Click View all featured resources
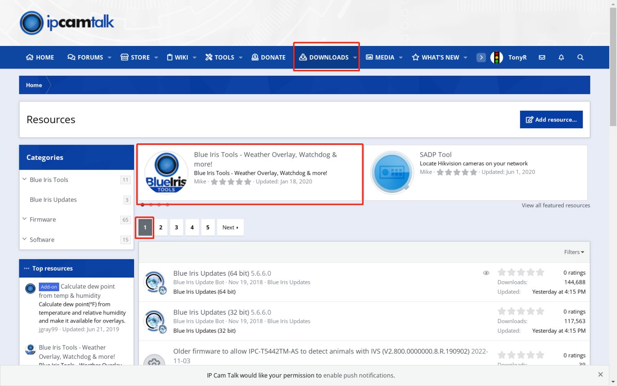 click(x=556, y=205)
